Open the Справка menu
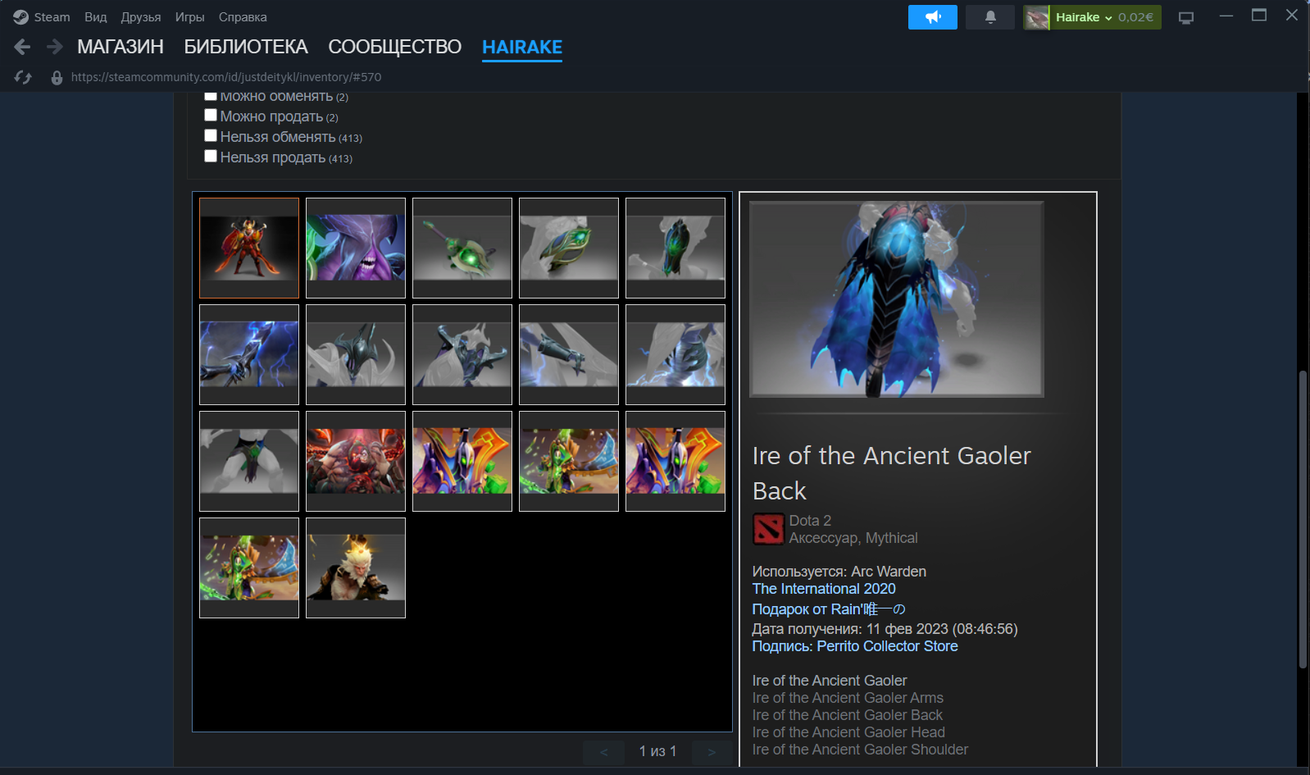Image resolution: width=1310 pixels, height=775 pixels. click(x=243, y=17)
